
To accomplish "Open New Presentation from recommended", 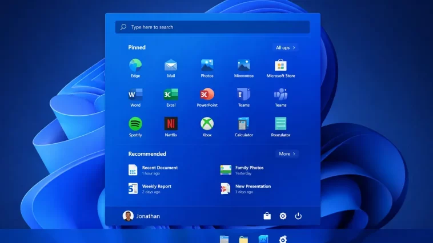I will tap(246, 189).
